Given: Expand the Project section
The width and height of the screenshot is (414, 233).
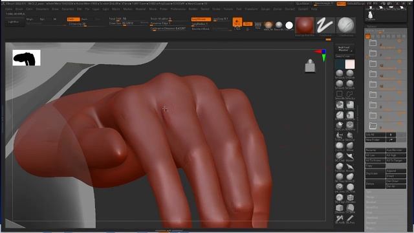Looking at the screenshot, I should [371, 228].
